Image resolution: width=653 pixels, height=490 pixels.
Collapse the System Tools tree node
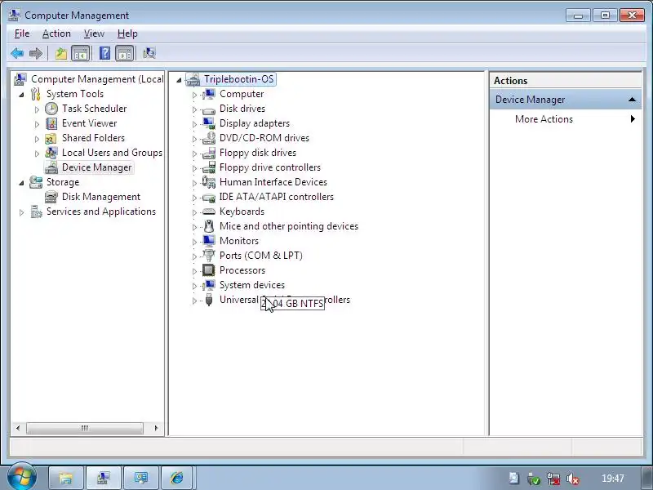[22, 95]
